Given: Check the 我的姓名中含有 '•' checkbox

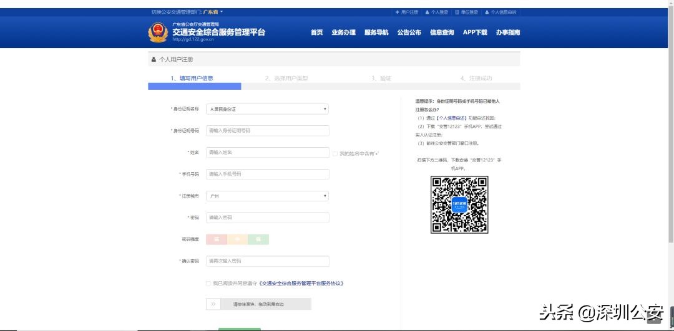Looking at the screenshot, I should pos(335,154).
